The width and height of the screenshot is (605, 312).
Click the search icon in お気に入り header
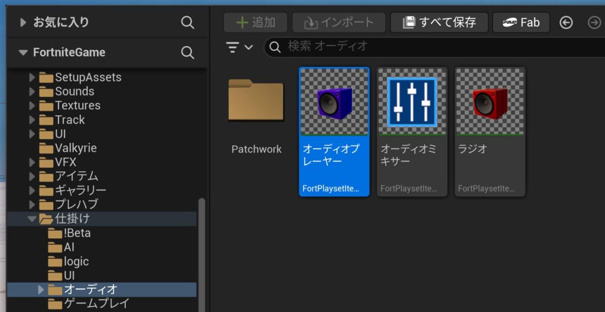click(x=187, y=23)
